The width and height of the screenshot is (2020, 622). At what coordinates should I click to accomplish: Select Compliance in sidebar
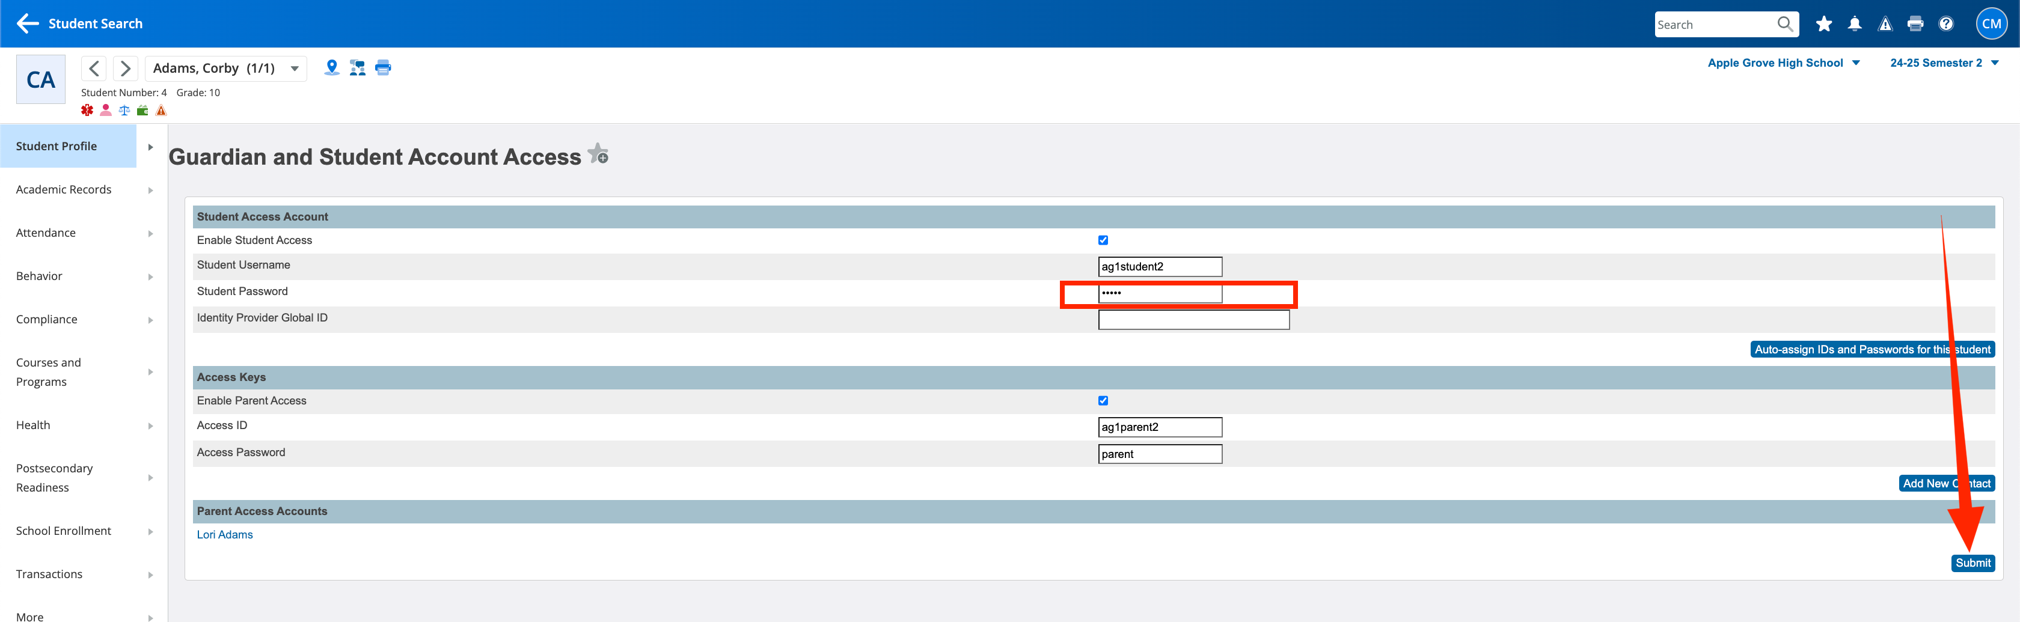click(x=46, y=319)
